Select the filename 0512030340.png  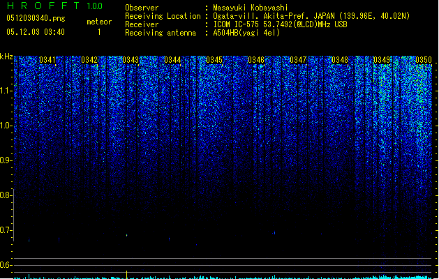(36, 18)
